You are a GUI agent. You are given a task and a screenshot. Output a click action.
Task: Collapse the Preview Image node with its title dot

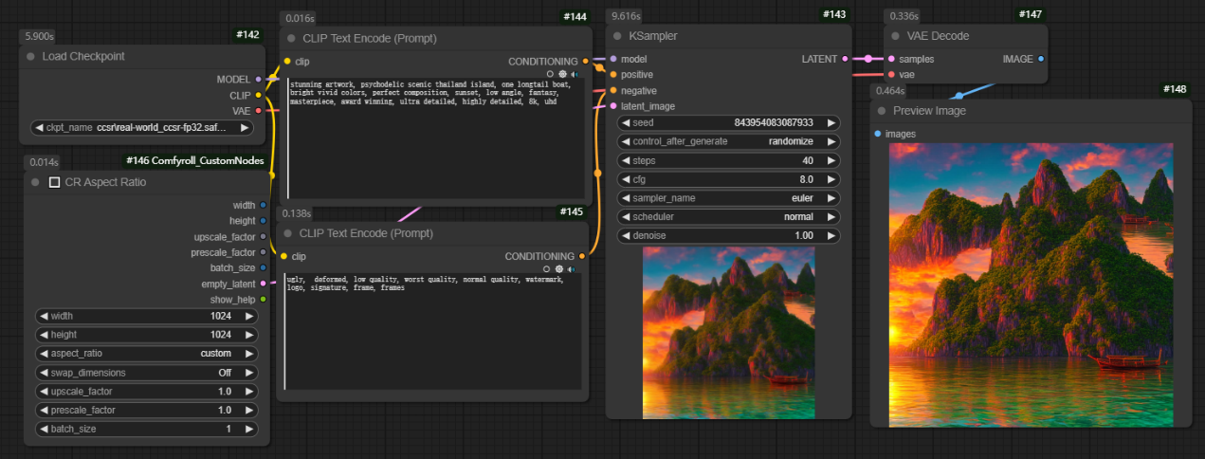(882, 111)
